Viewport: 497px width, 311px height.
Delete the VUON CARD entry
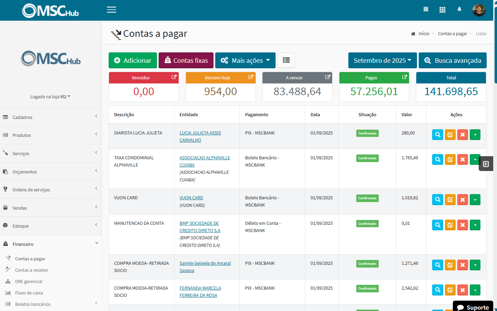click(463, 199)
